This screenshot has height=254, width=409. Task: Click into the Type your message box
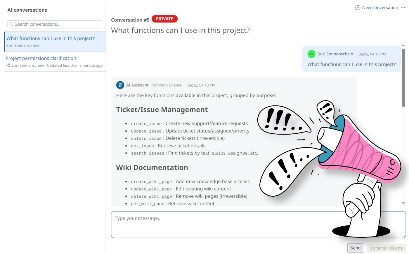tap(222, 224)
